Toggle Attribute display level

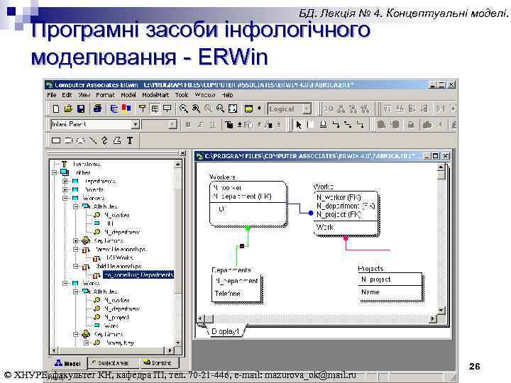point(155,109)
